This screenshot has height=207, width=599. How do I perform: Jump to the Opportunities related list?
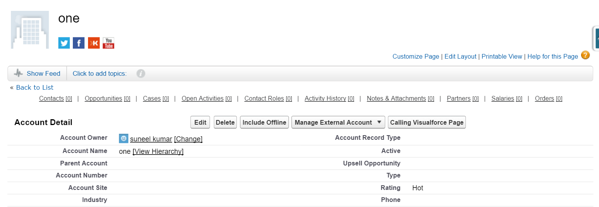[x=104, y=99]
